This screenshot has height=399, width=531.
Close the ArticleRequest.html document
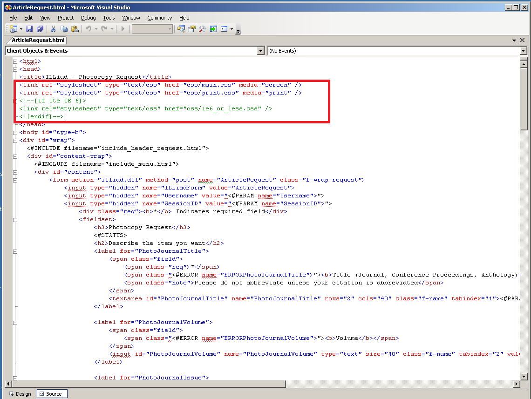[x=523, y=41]
